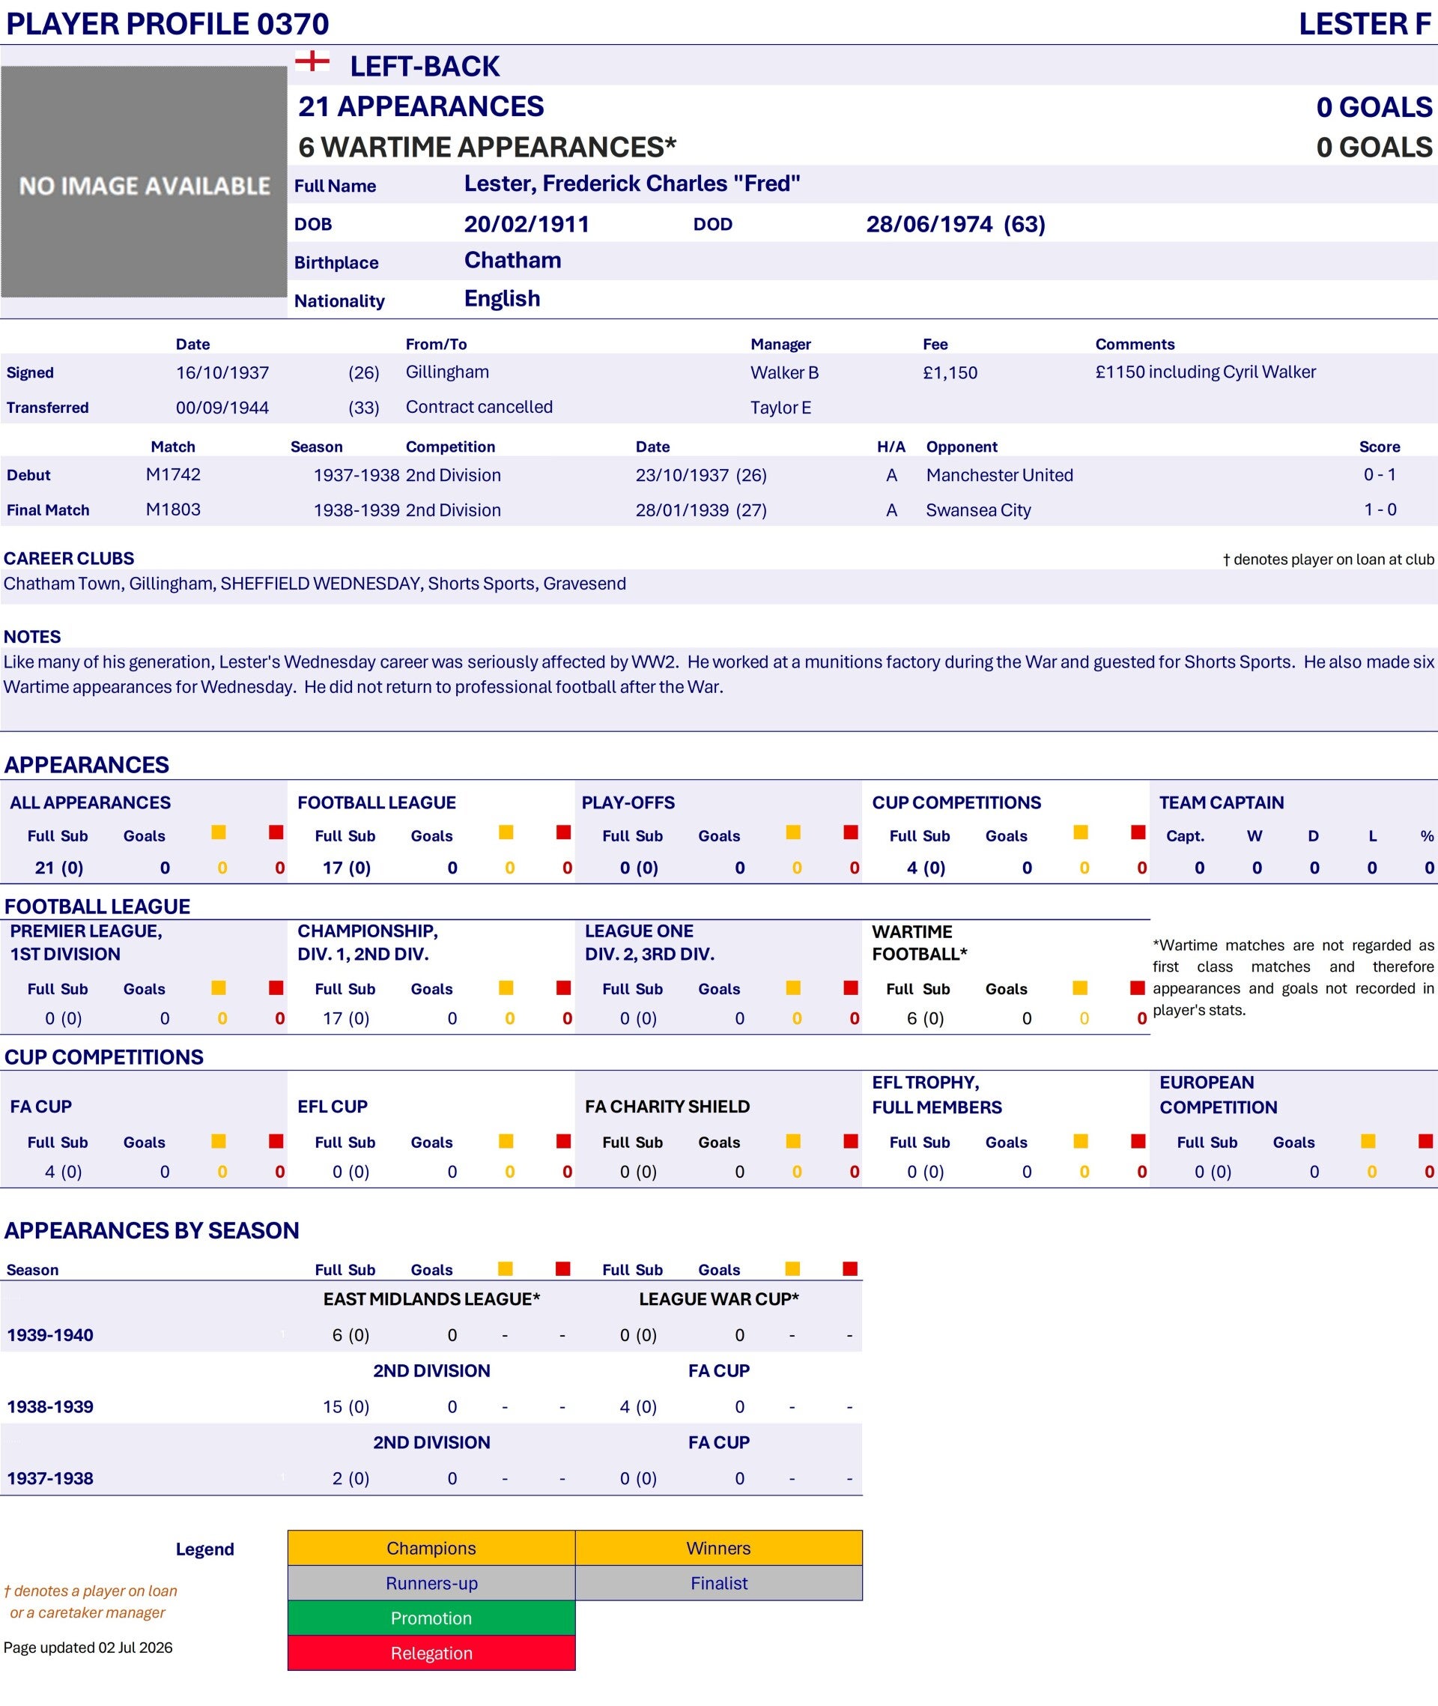Click the green Promotion legend swatch
Image resolution: width=1438 pixels, height=1706 pixels.
tap(431, 1618)
